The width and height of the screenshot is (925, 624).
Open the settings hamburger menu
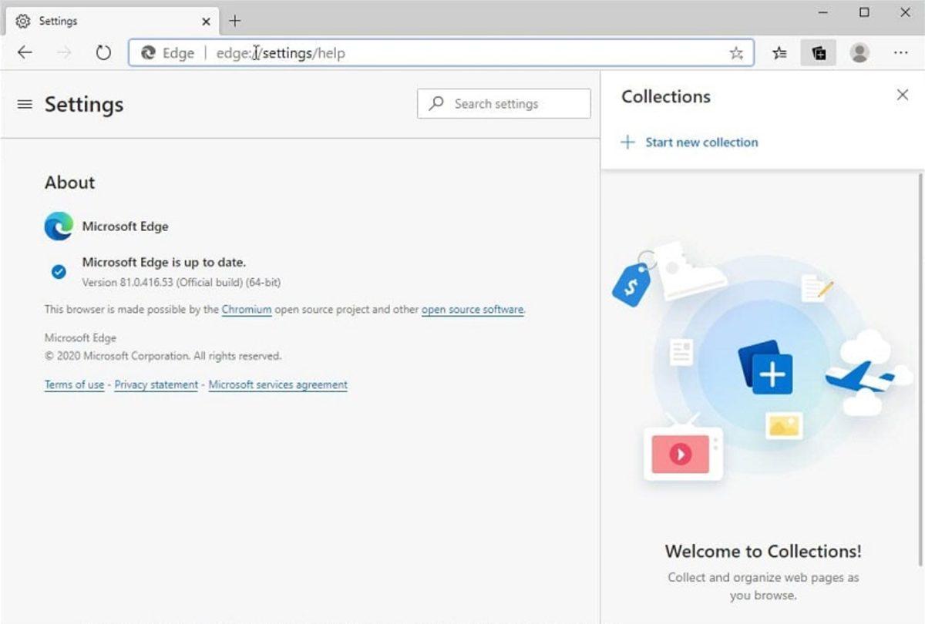25,105
